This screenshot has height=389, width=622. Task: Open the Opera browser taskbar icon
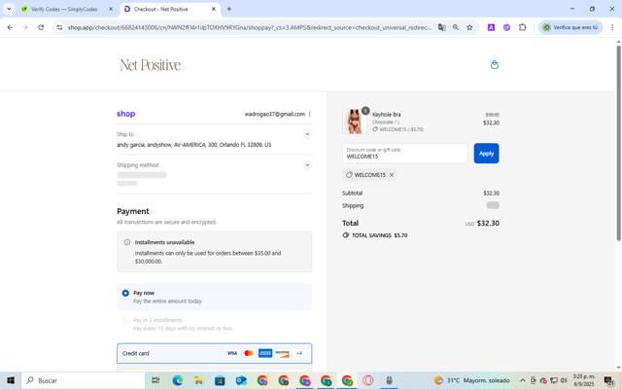pos(368,380)
